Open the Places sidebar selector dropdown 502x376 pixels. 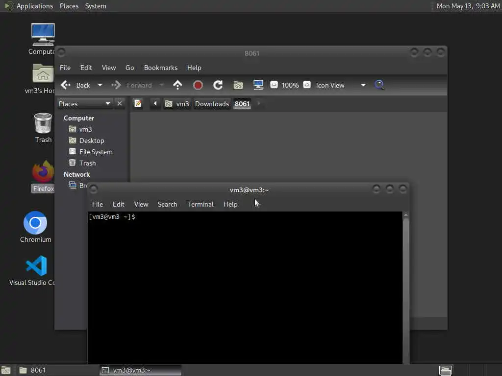[84, 104]
